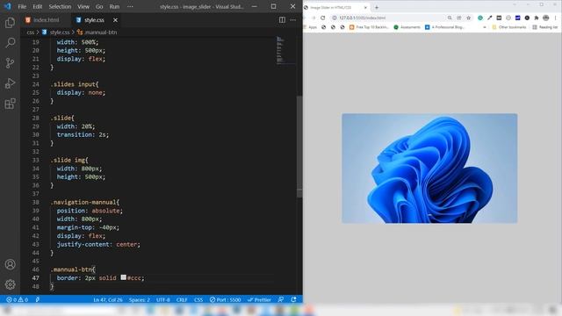The width and height of the screenshot is (562, 316).
Task: Click #ccc color swatch on line 47
Action: (123, 277)
